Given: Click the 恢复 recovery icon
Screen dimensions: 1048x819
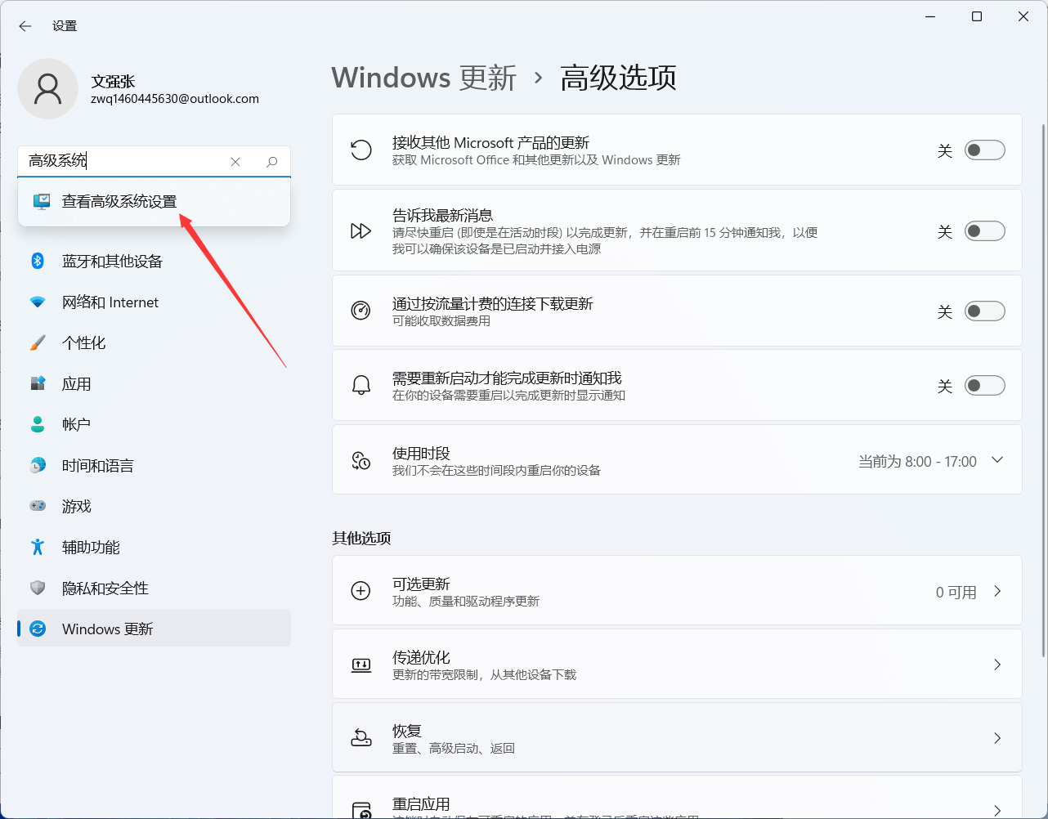Looking at the screenshot, I should pyautogui.click(x=361, y=738).
